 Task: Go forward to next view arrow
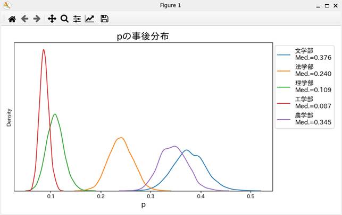37,19
